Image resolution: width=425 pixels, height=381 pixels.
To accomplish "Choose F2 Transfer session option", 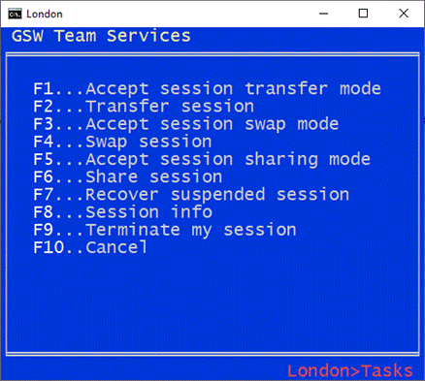I will 144,107.
